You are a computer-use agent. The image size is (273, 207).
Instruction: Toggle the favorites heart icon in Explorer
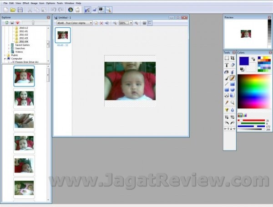(18, 22)
